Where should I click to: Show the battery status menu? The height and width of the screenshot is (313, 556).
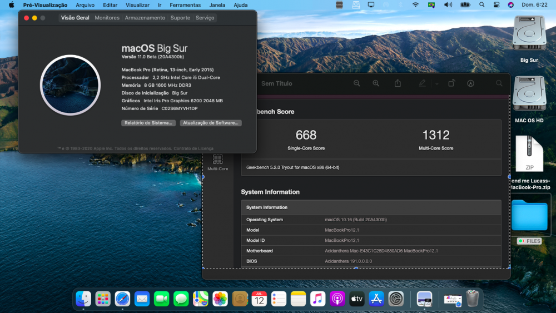tap(465, 5)
